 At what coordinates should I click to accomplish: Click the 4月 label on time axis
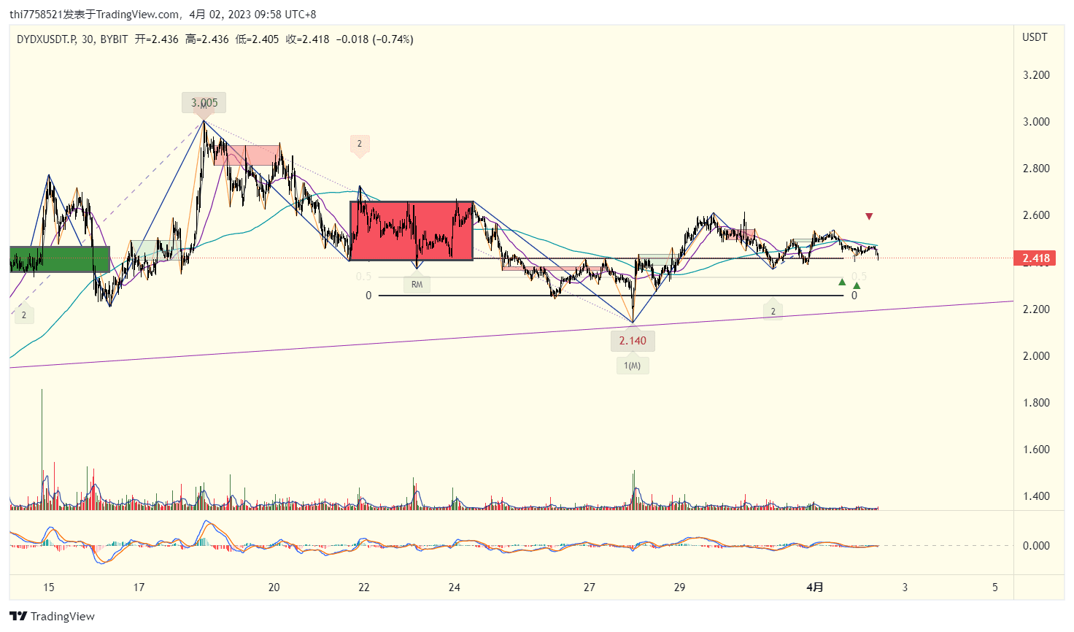click(x=815, y=587)
